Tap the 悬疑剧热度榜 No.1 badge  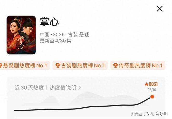24,65
